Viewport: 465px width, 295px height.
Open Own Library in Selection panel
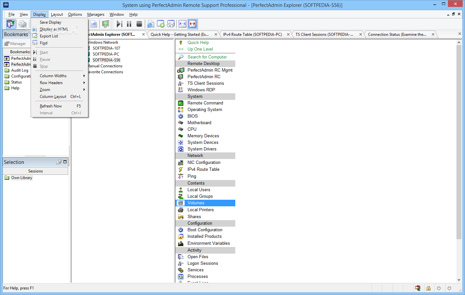[22, 178]
